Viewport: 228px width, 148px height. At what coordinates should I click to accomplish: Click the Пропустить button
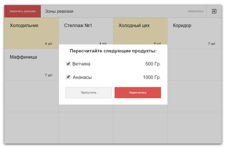click(x=88, y=93)
